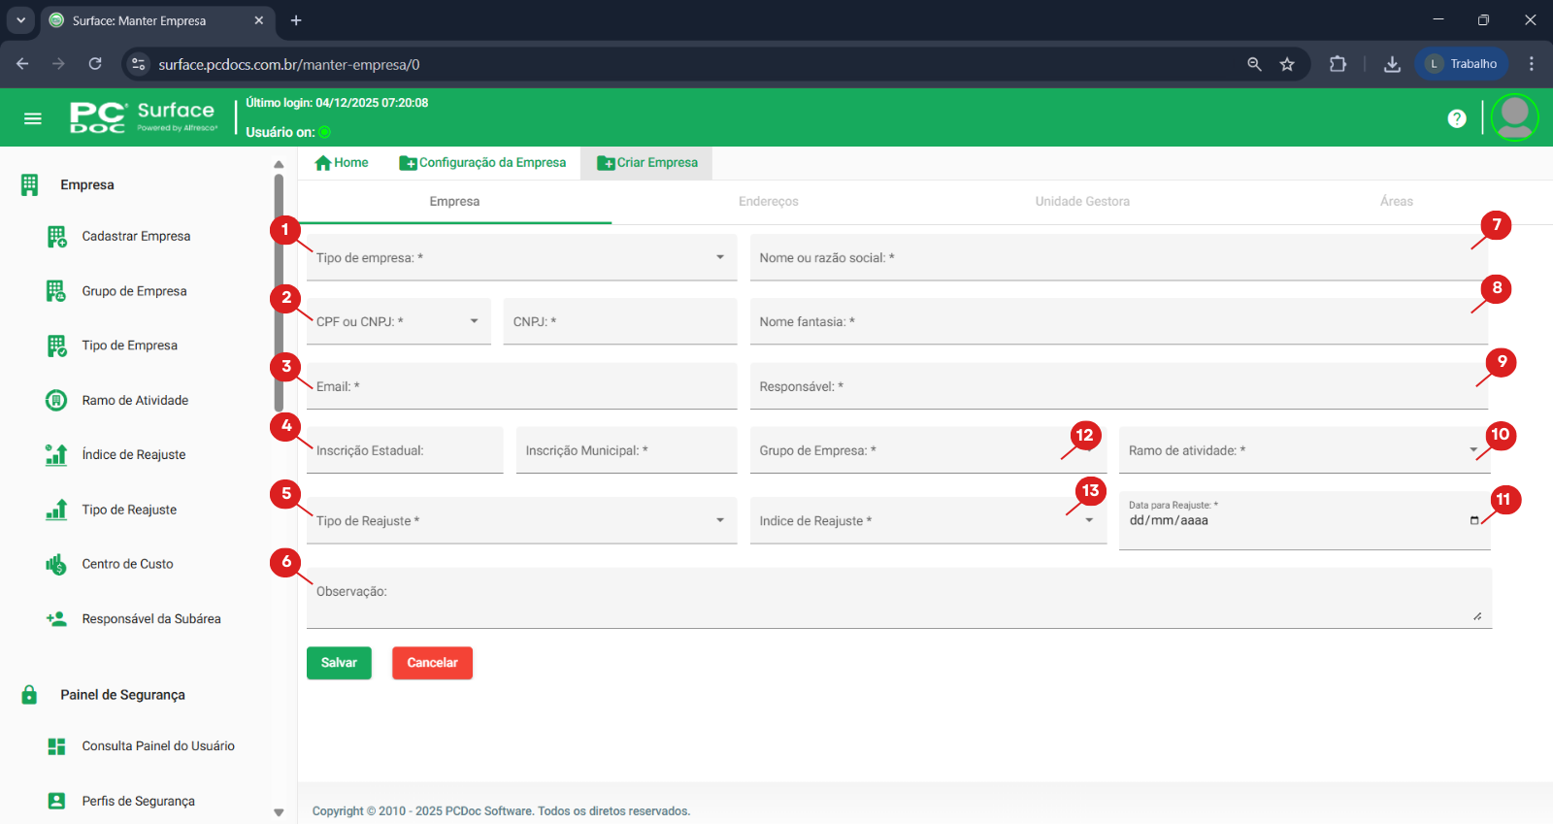Screen dimensions: 1553x824
Task: Select the Ramo de Atividade sidebar icon
Action: click(x=56, y=400)
